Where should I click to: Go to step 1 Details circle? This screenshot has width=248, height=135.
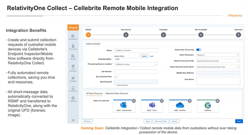pyautogui.click(x=88, y=35)
